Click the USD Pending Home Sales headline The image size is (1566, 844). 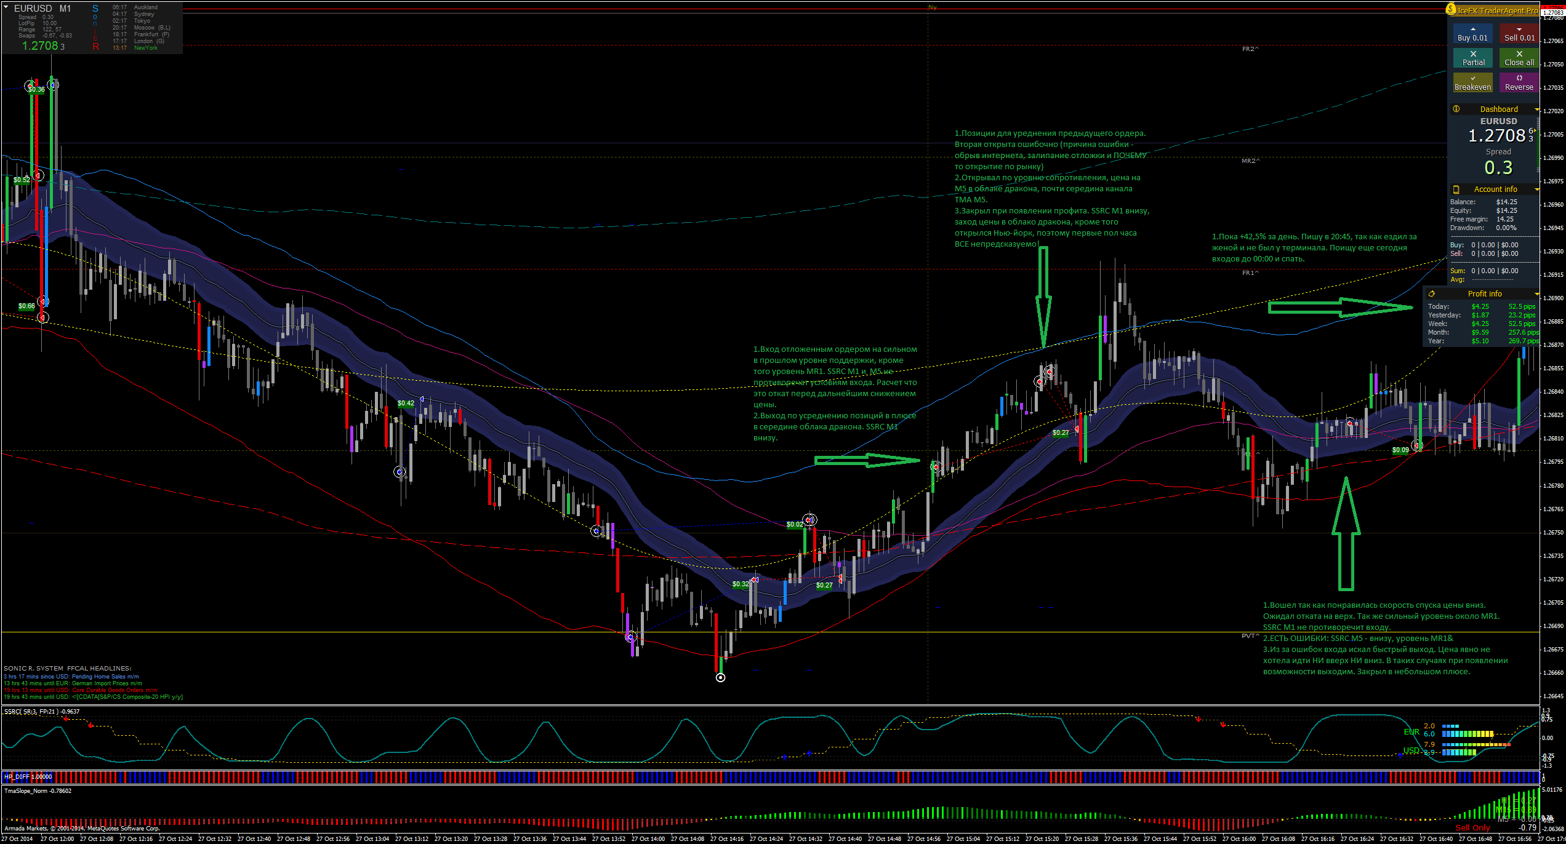coord(71,677)
